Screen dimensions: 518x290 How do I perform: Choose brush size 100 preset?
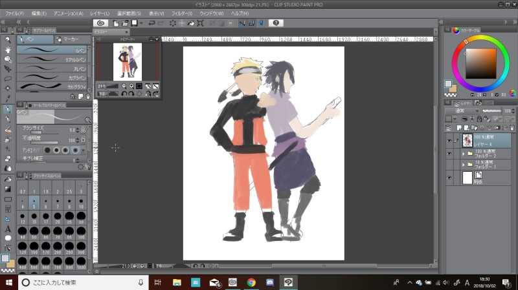81,233
